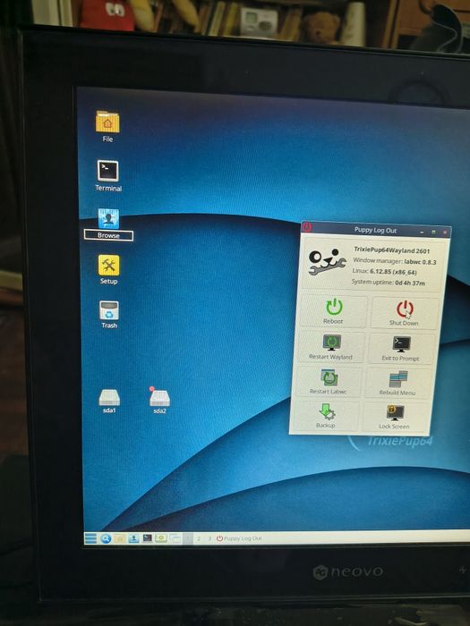Open the Setup tools desktop icon
Screen dimensions: 470x626
coord(108,269)
